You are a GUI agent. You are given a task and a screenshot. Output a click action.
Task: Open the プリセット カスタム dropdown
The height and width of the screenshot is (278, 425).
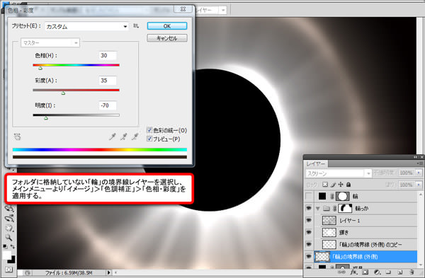[x=86, y=26]
